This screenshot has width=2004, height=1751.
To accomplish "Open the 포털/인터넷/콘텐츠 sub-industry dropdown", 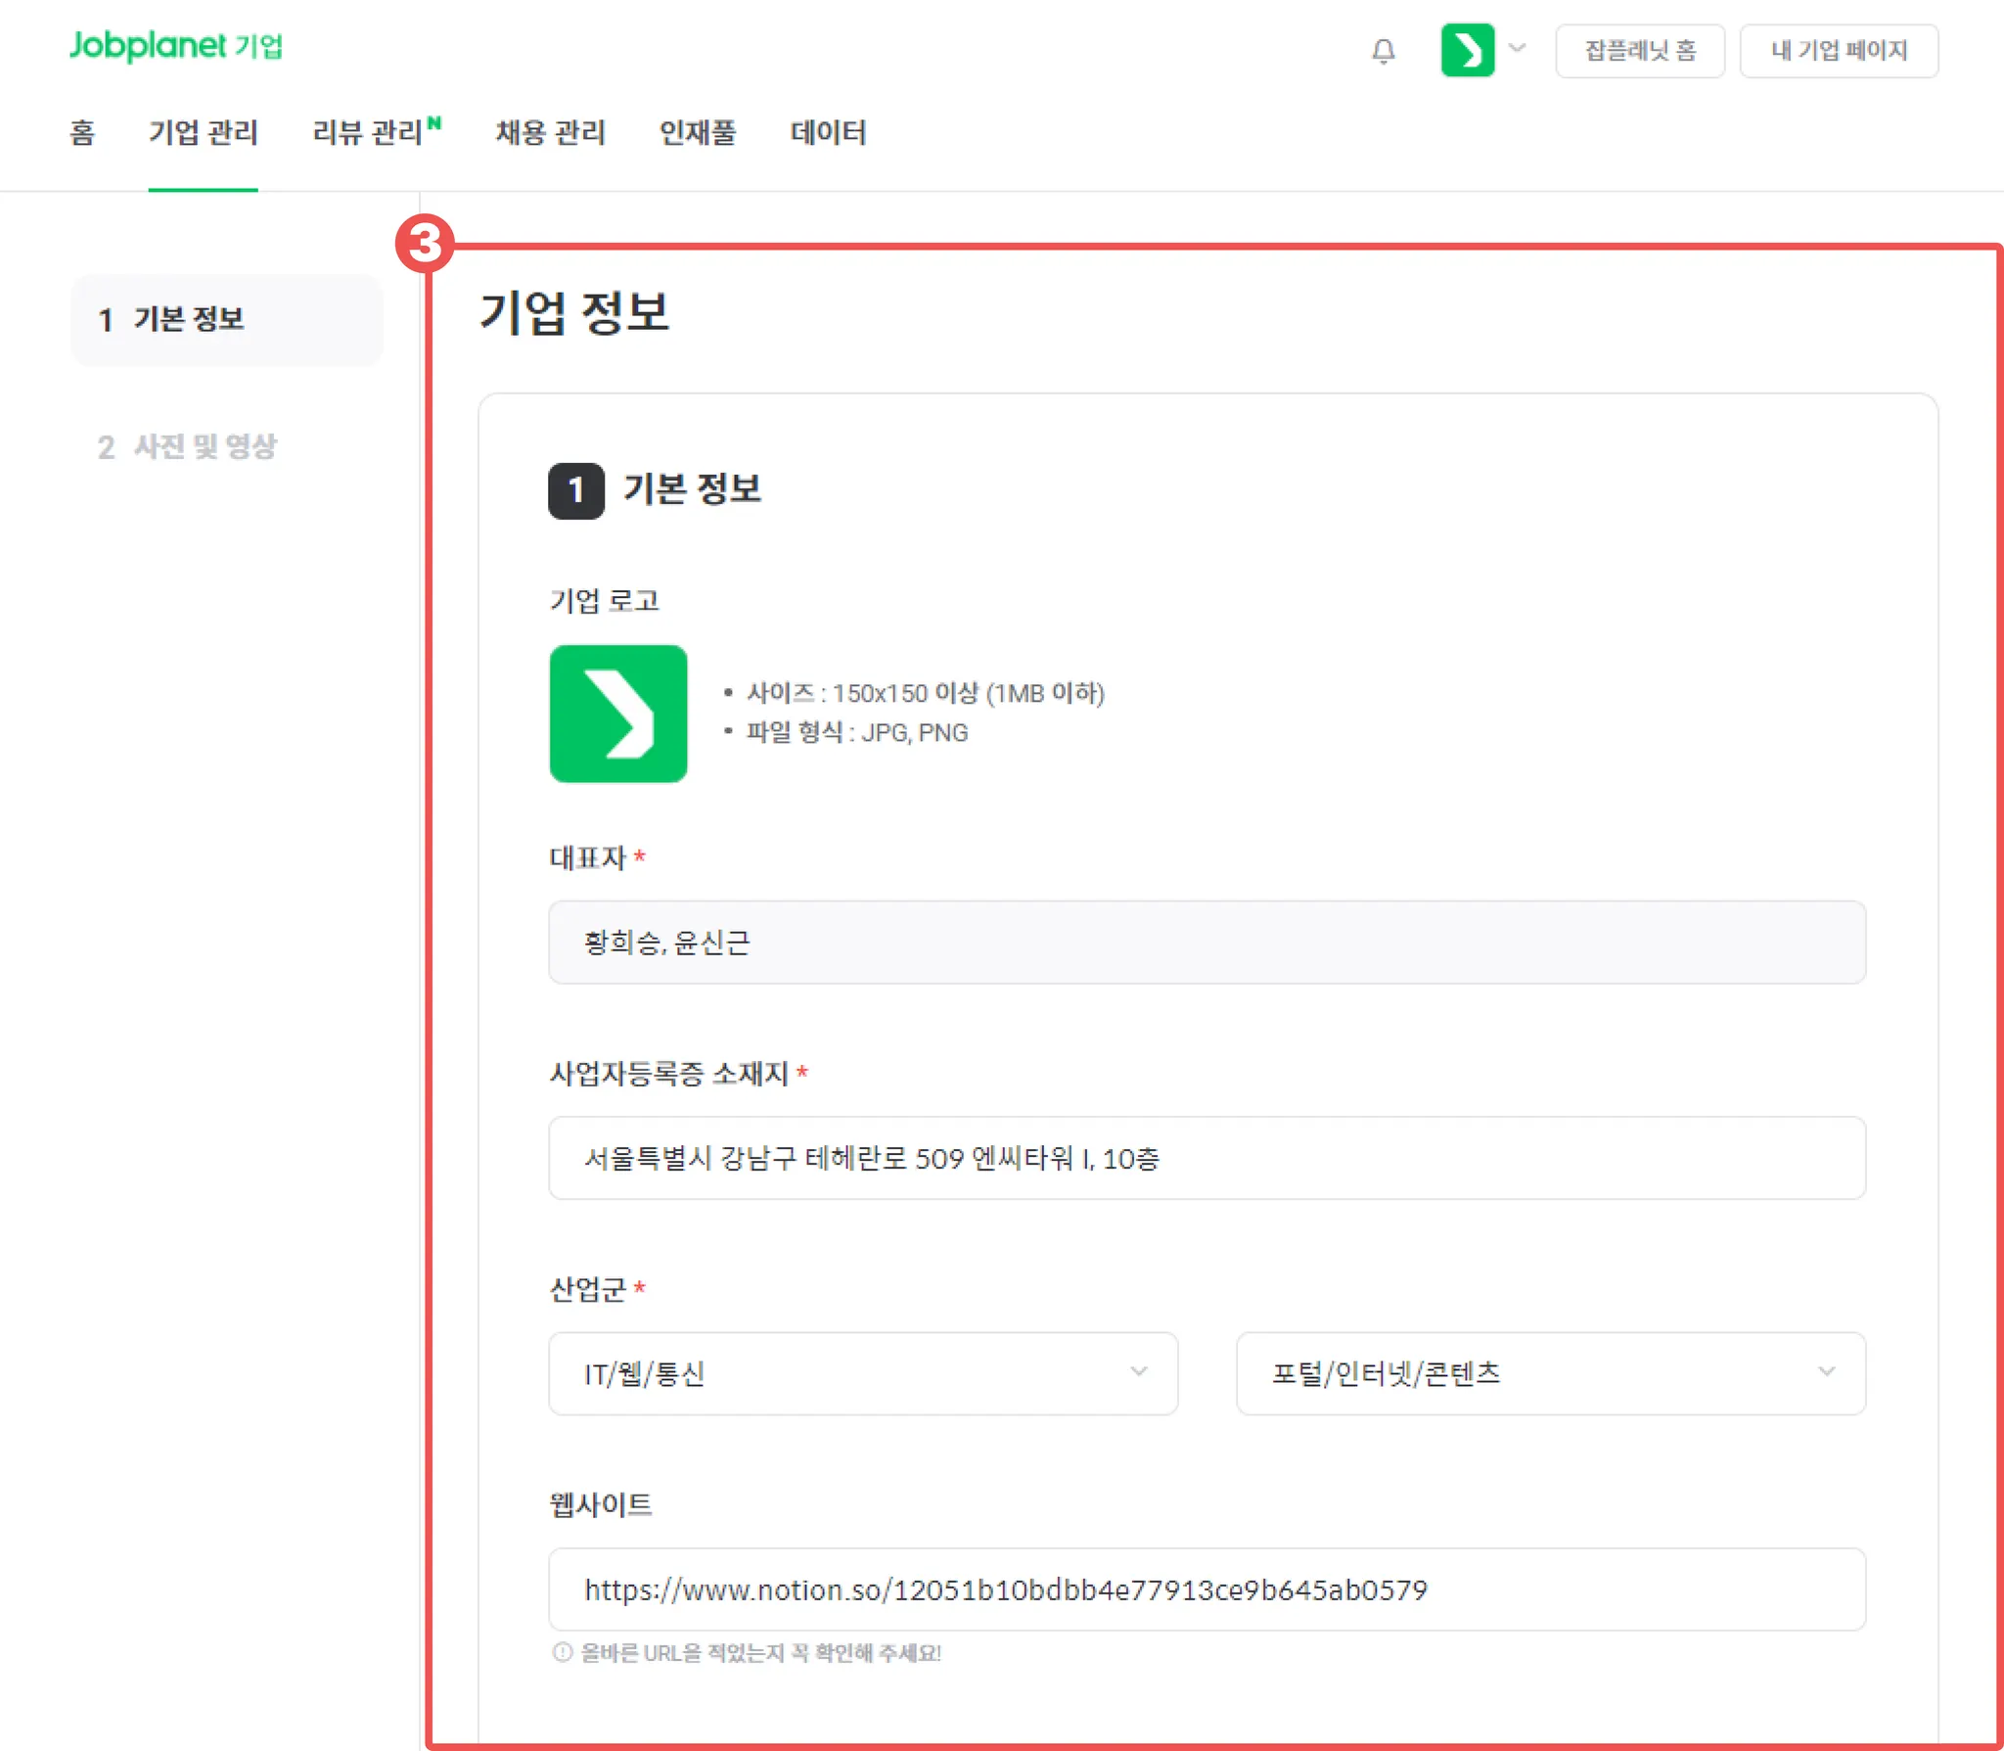I will [1550, 1373].
